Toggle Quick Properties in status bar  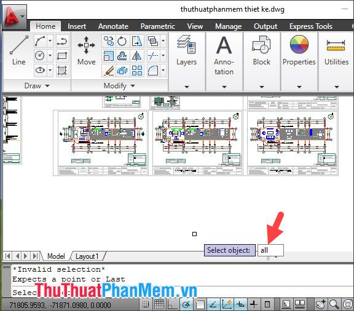(x=267, y=304)
